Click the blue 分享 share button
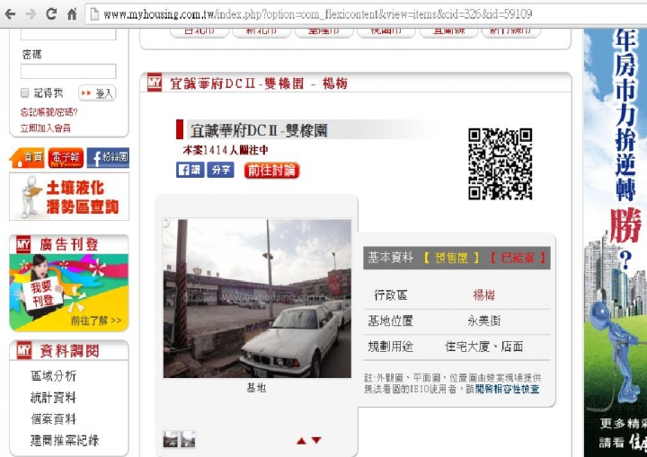 220,170
